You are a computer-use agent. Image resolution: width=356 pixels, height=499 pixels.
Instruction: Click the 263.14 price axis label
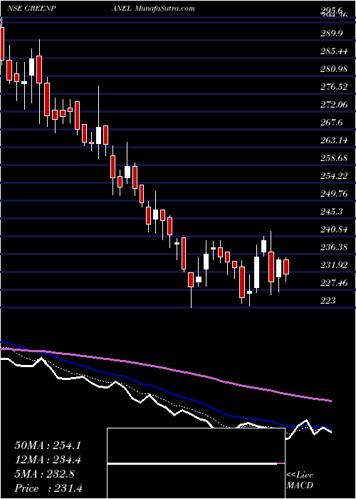pos(335,140)
